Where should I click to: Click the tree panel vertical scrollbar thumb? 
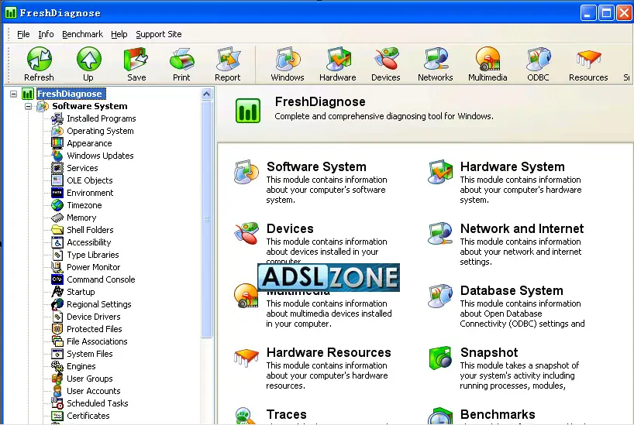tap(207, 219)
